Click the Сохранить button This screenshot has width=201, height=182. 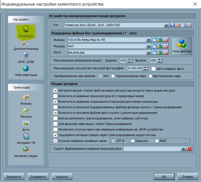point(38,177)
